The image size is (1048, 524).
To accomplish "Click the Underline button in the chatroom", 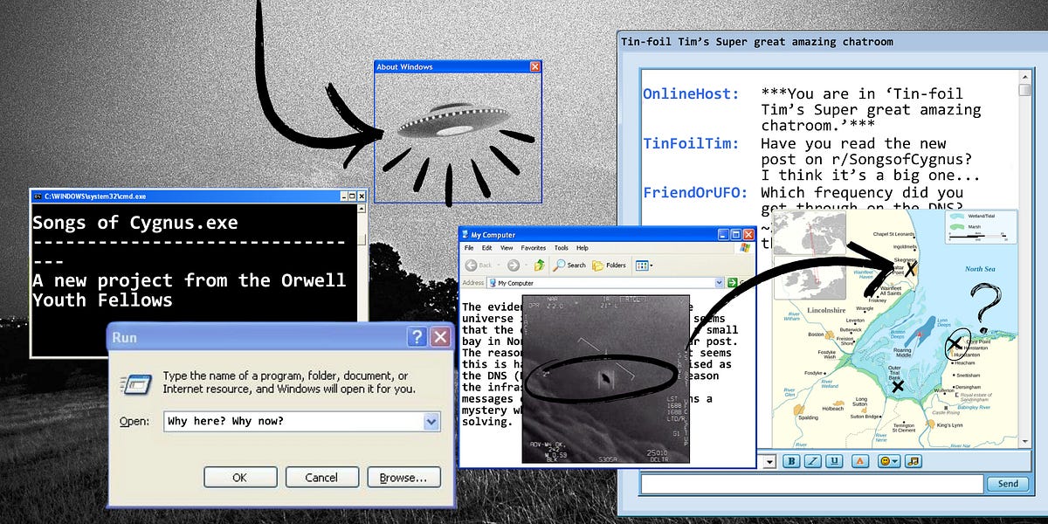I will tap(834, 461).
